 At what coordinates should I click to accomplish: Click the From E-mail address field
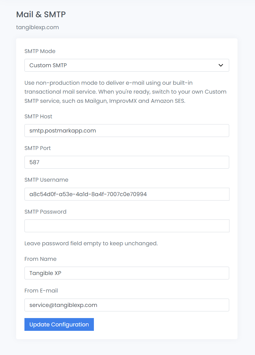pos(127,305)
